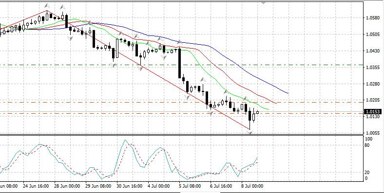Click the 1.0055 price scale label
Image resolution: width=384 pixels, height=193 pixels.
[373, 133]
